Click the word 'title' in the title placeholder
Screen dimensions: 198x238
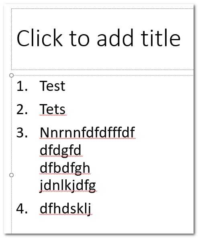pyautogui.click(x=161, y=38)
